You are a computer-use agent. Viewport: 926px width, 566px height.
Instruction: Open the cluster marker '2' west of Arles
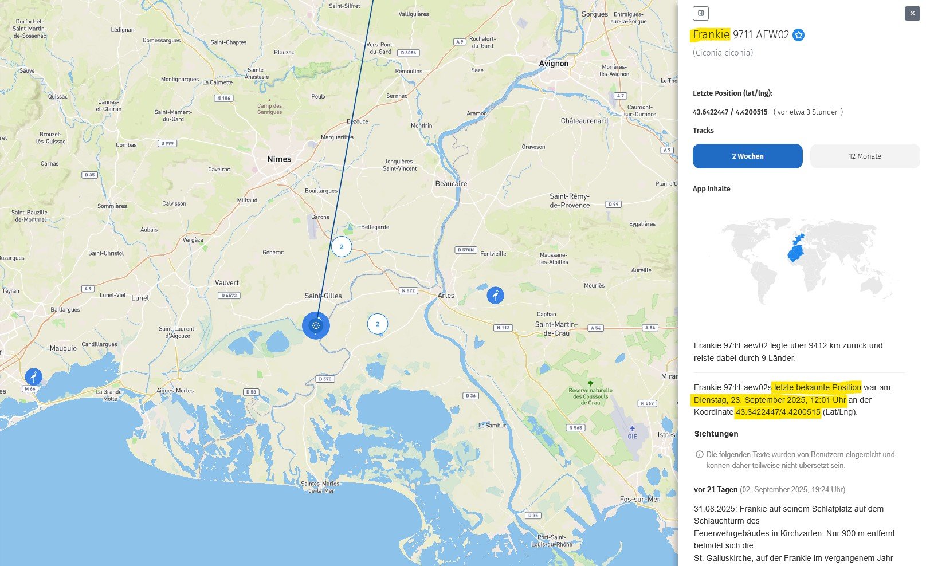click(x=377, y=324)
